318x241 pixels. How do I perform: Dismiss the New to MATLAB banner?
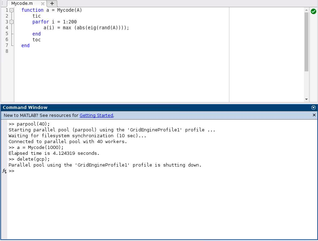click(314, 115)
